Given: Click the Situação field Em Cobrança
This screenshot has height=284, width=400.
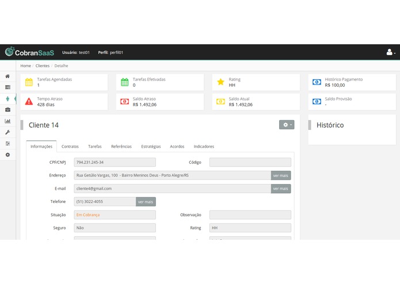Looking at the screenshot, I should (x=115, y=214).
